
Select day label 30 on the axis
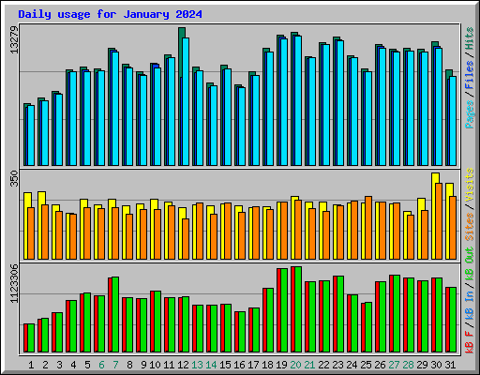(436, 365)
